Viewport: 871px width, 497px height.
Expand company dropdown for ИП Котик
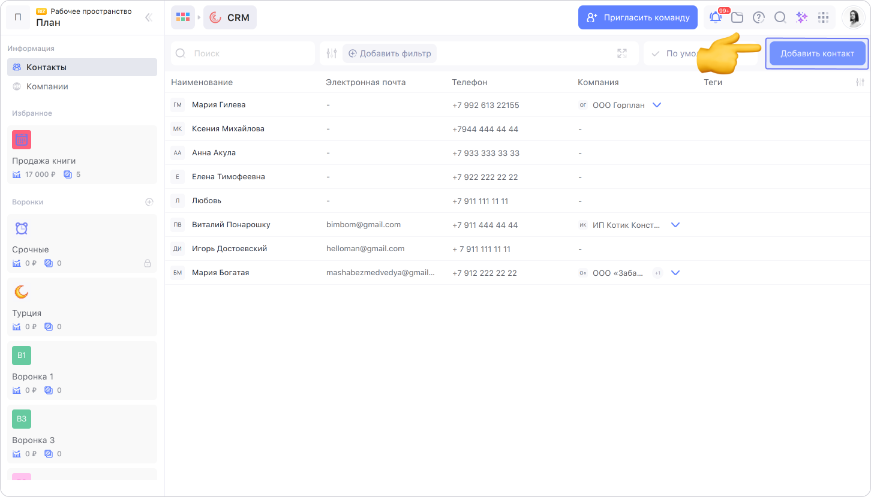click(x=675, y=225)
